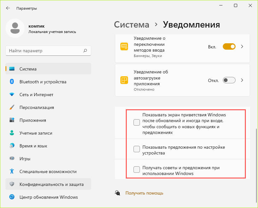258x208 pixels.
Task: Open Bluetooth и устройства section
Action: coord(48,81)
